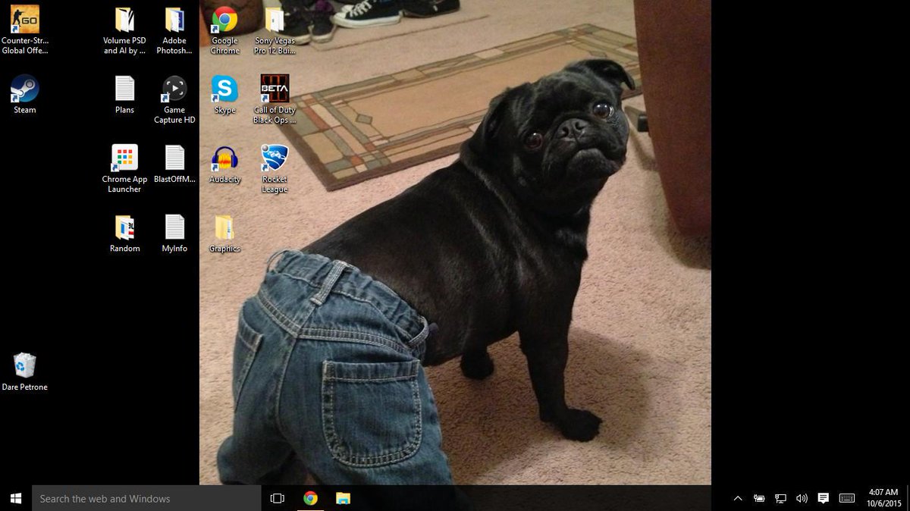This screenshot has width=910, height=511.
Task: Open Sony Vegas Pro 12
Action: point(275,19)
